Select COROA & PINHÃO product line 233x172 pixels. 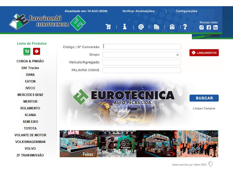(x=30, y=61)
